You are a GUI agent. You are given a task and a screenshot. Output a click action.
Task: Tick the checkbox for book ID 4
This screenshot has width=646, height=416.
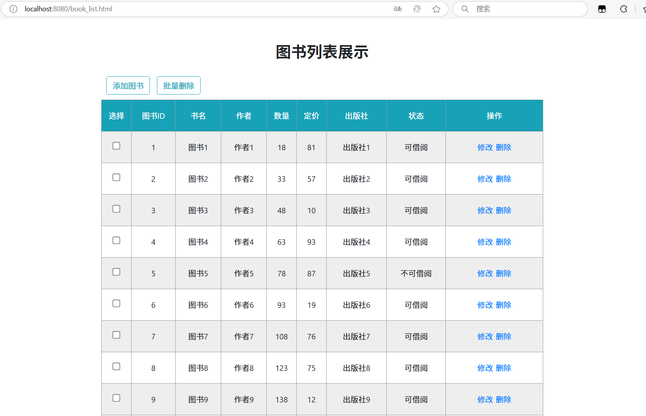coord(116,240)
